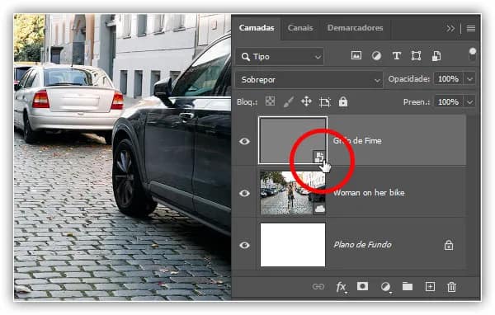Filter for smart objects icon
Viewport: 495px width, 315px height.
coord(436,56)
